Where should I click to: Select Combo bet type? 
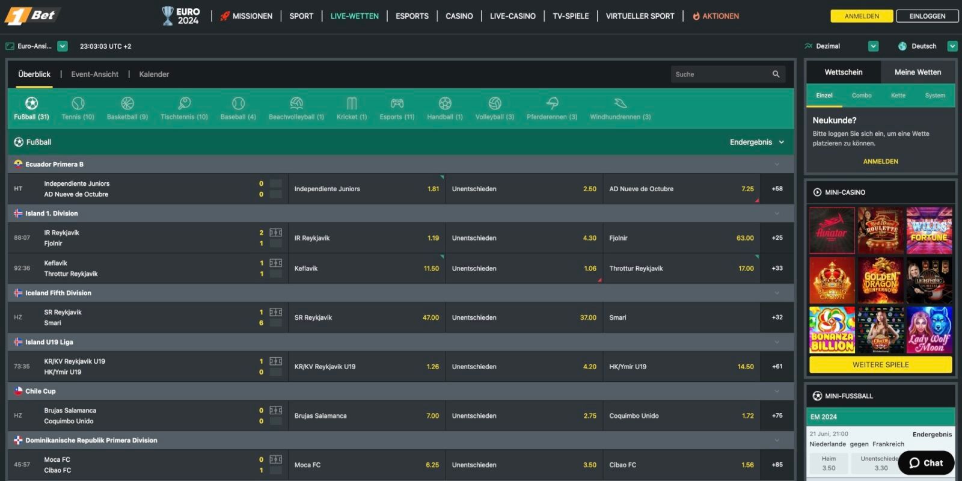point(861,96)
